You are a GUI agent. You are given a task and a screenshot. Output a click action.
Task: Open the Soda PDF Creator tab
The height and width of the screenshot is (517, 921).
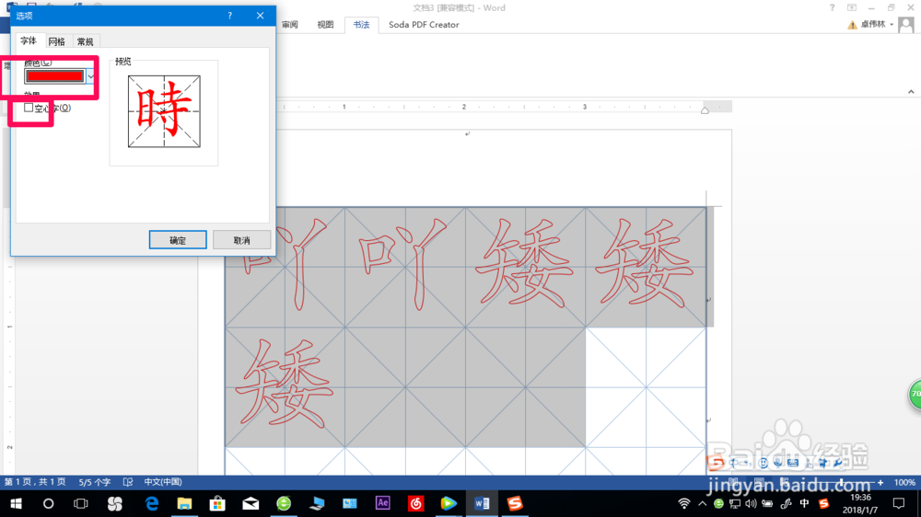(424, 25)
